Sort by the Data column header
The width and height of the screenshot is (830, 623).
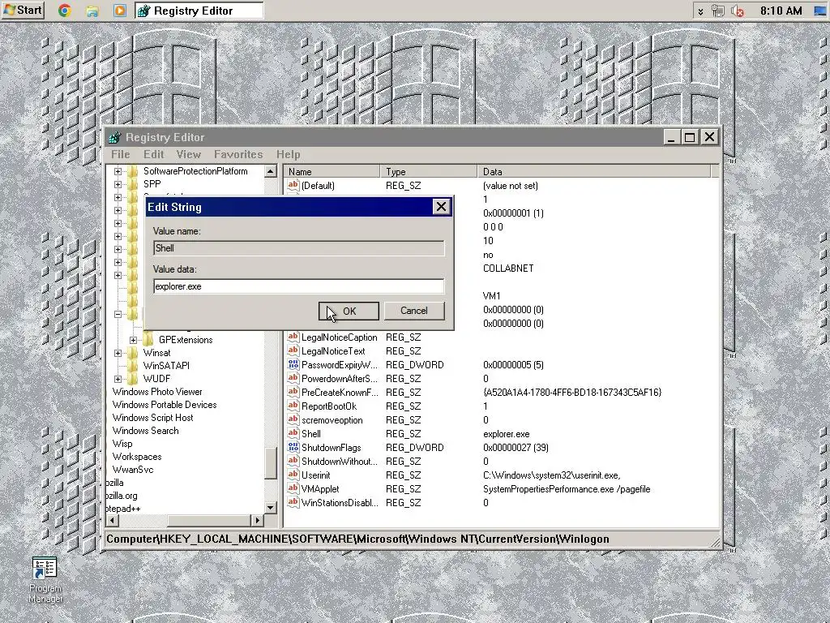(594, 172)
